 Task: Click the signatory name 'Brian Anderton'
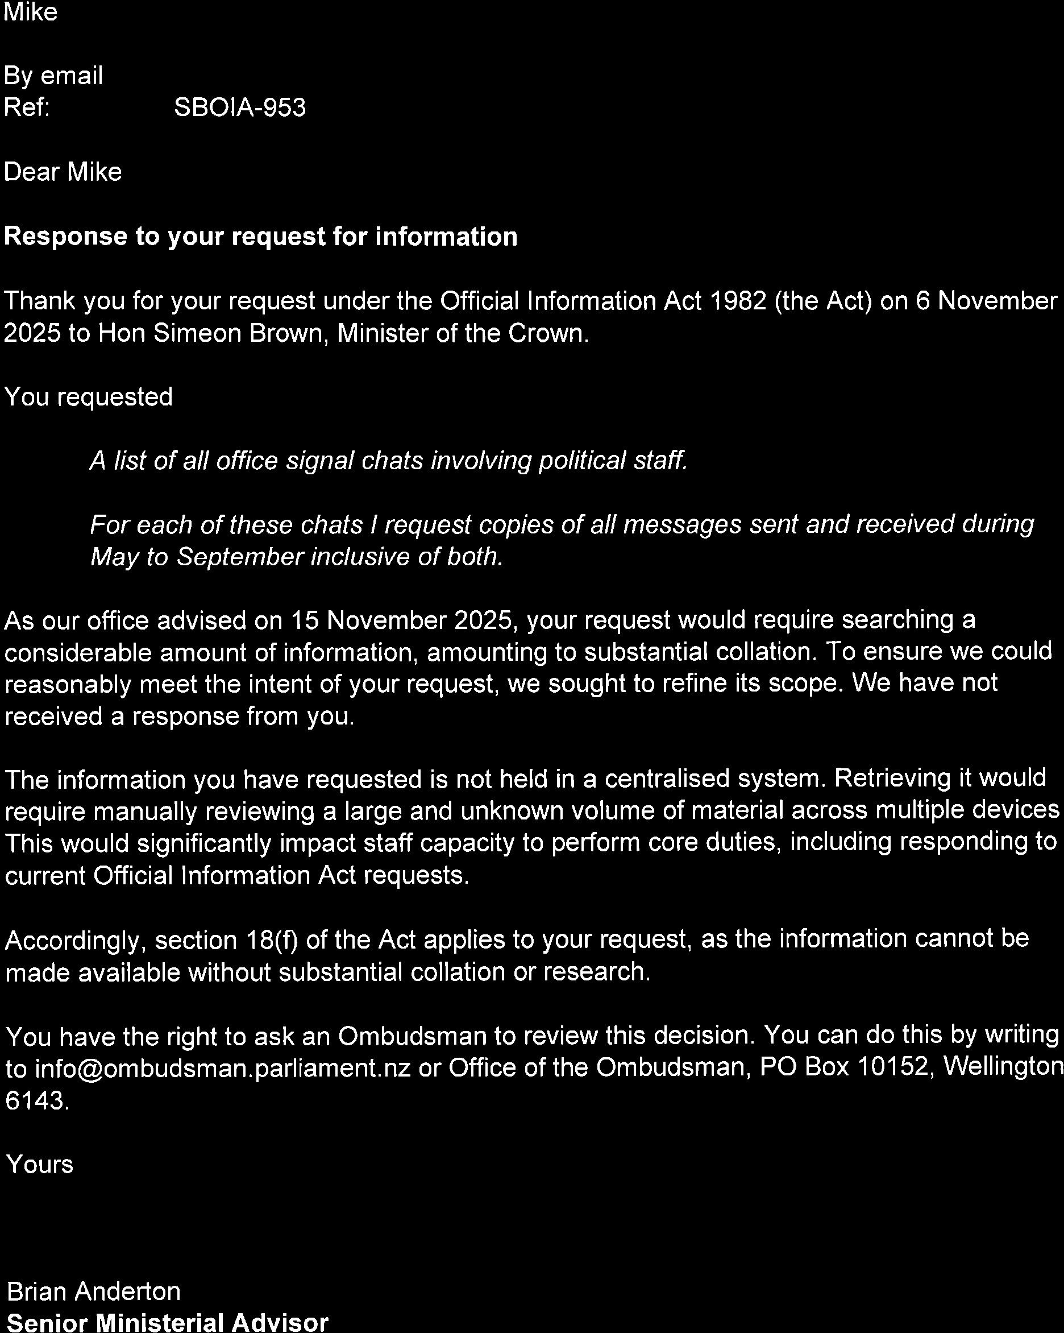[x=94, y=1291]
